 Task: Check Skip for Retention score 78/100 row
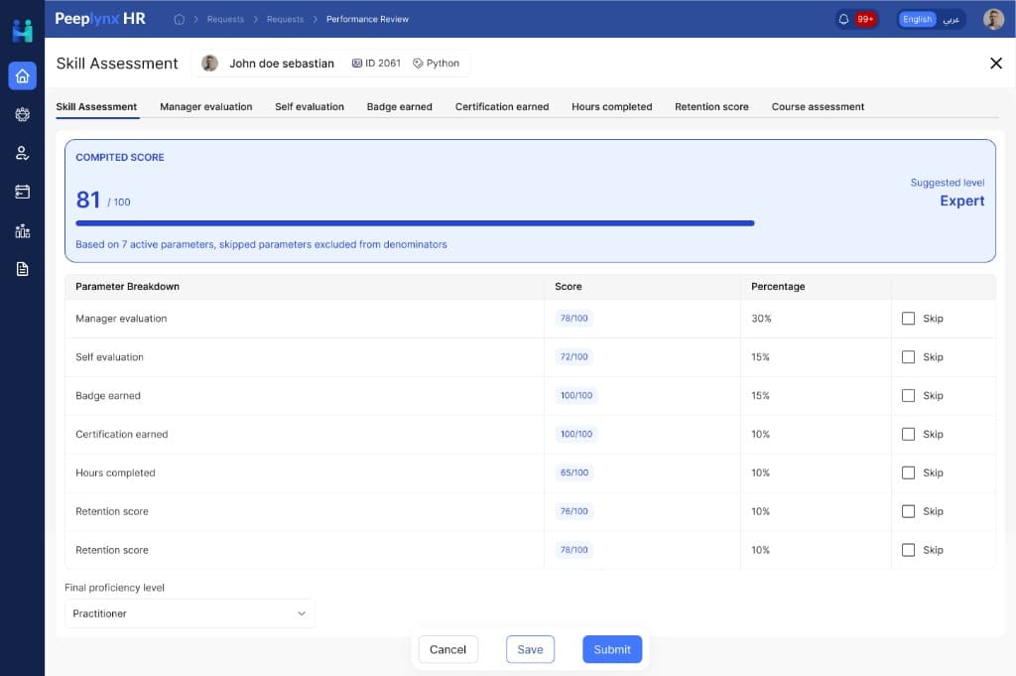(x=909, y=550)
